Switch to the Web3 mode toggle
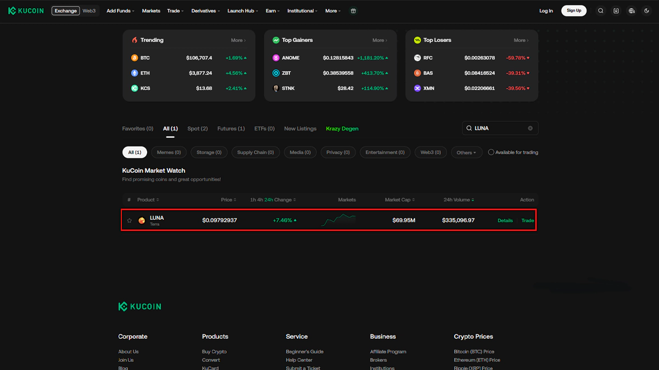The height and width of the screenshot is (370, 659). click(x=89, y=11)
